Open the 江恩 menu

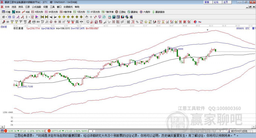tap(27, 7)
